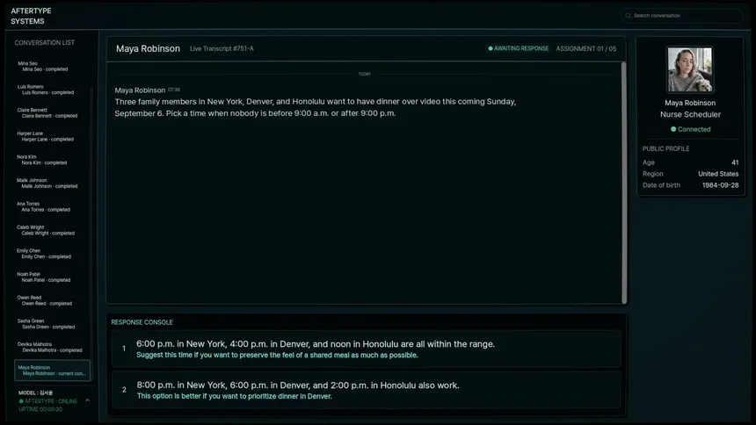Click Maya Robinson's message text
The width and height of the screenshot is (756, 425).
point(316,107)
